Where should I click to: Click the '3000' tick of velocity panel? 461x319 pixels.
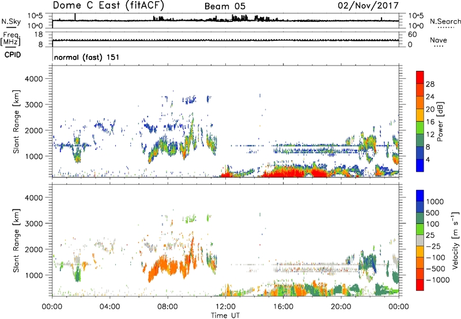coord(34,223)
